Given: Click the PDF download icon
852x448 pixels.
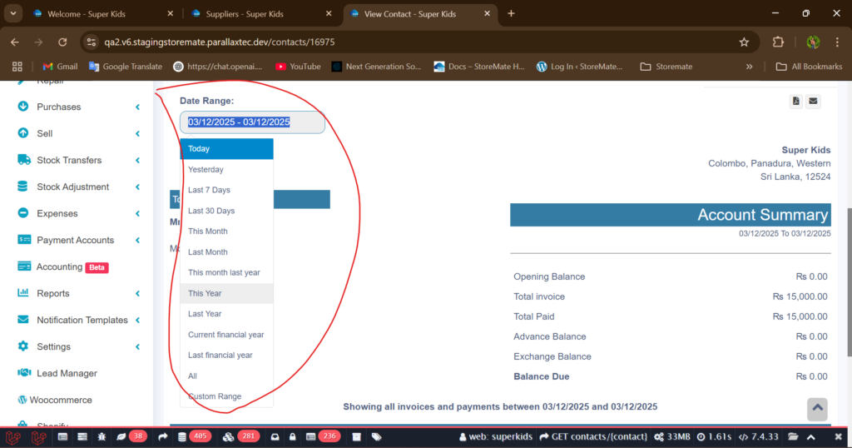Looking at the screenshot, I should [795, 101].
